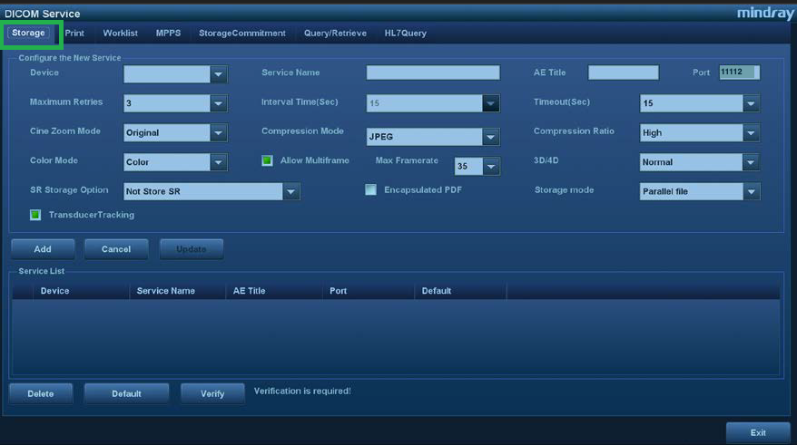Click the Service Name input field

(x=433, y=73)
